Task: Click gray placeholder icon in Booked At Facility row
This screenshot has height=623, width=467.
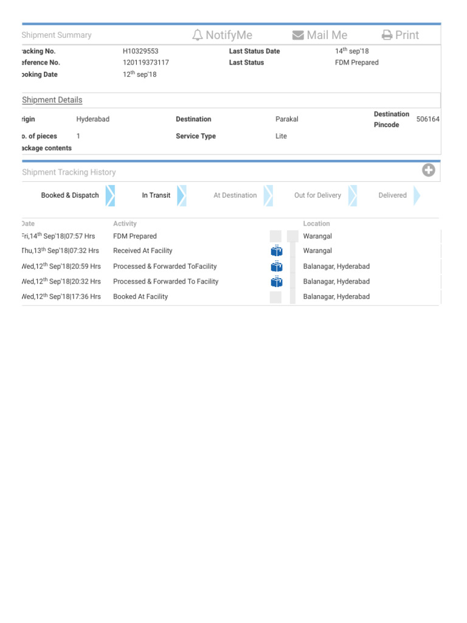Action: [275, 297]
